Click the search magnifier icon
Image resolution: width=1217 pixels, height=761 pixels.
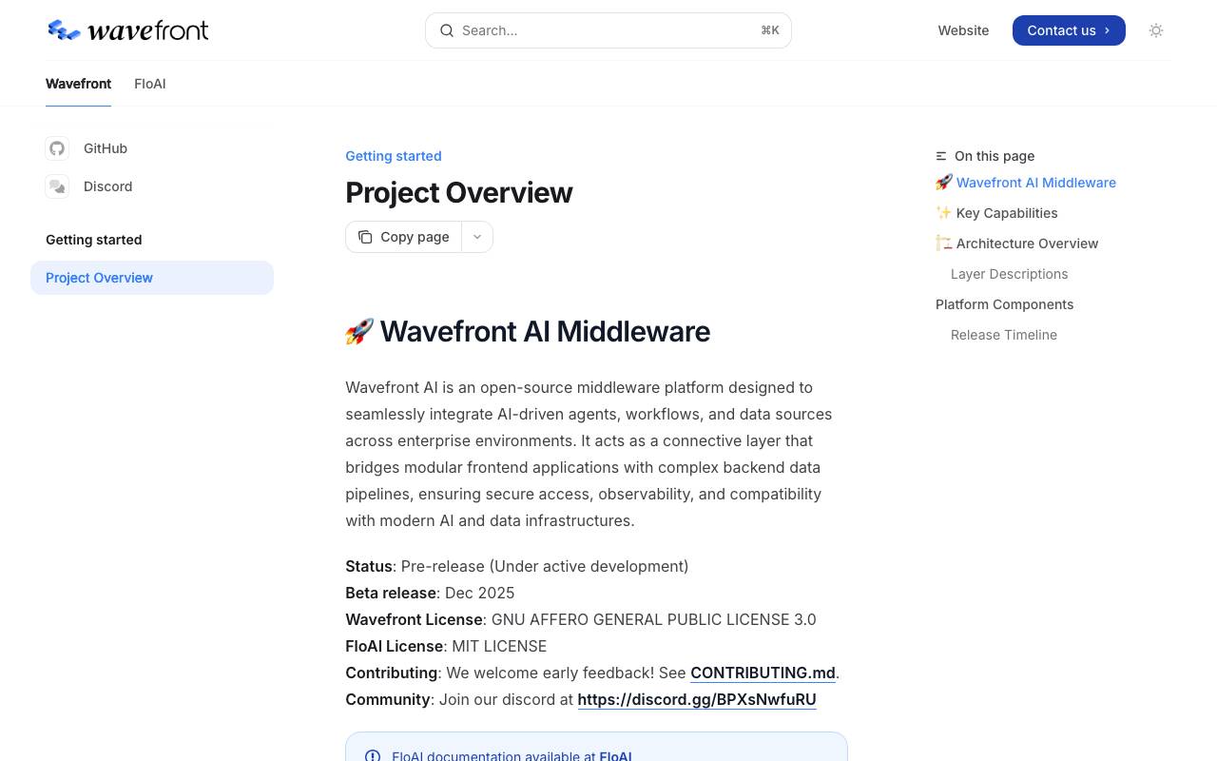[446, 30]
